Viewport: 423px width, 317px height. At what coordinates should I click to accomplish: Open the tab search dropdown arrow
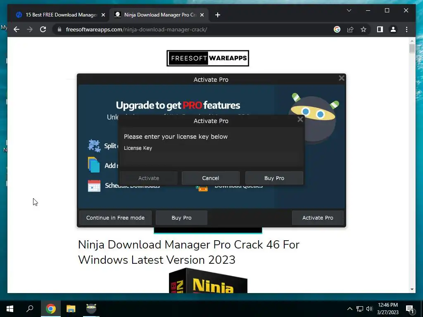click(x=349, y=10)
